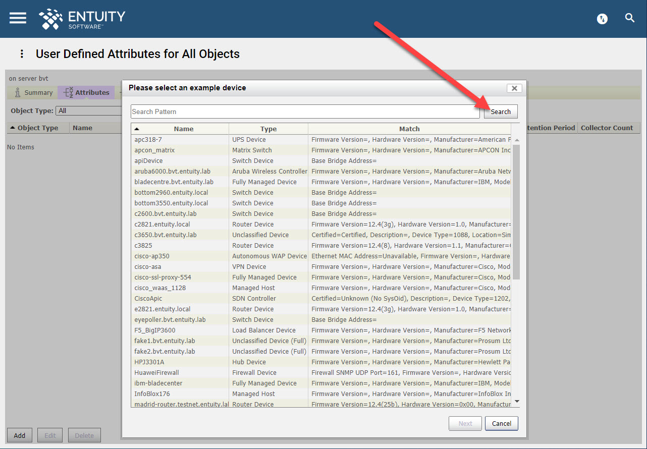Select the c3825 router row
Image resolution: width=647 pixels, height=449 pixels.
coord(321,246)
